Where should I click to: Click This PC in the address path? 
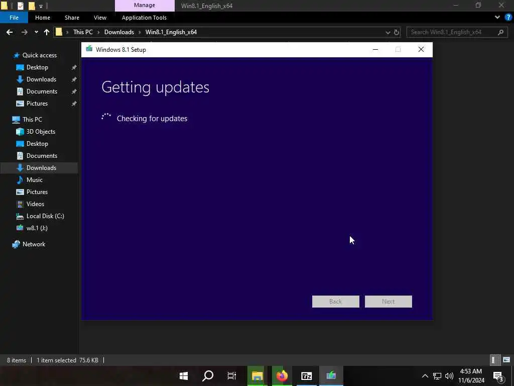(x=83, y=32)
